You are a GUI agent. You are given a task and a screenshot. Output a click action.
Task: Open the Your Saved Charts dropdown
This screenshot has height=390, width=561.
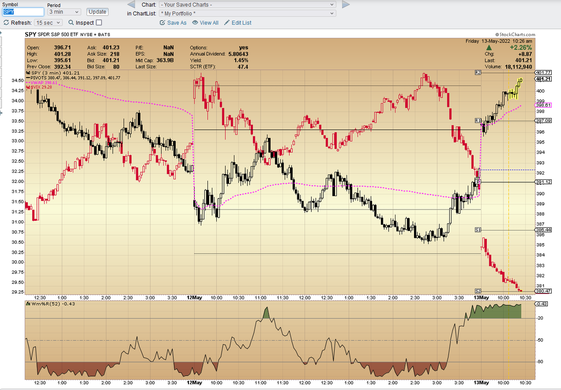[248, 5]
